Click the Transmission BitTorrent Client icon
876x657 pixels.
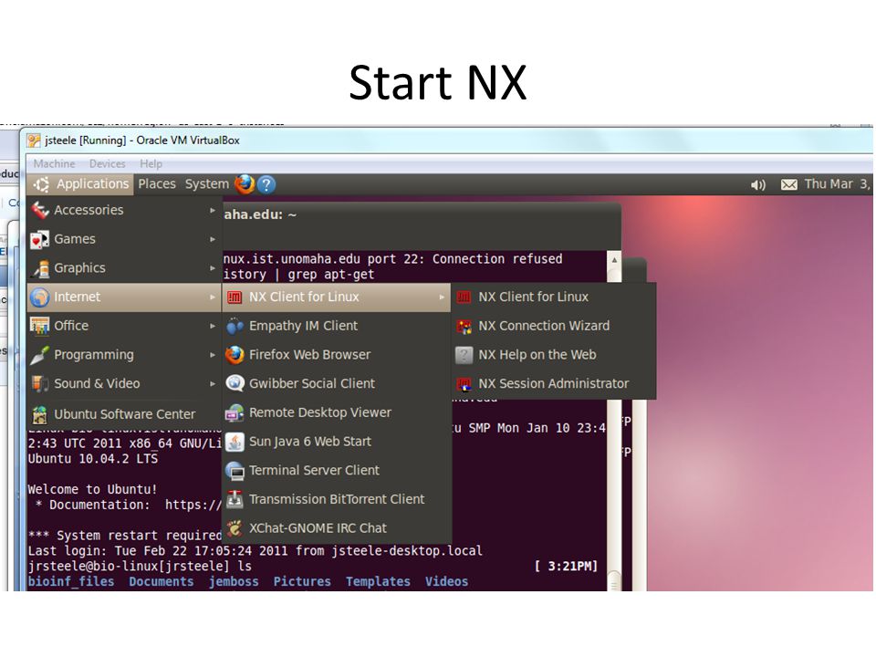point(235,499)
